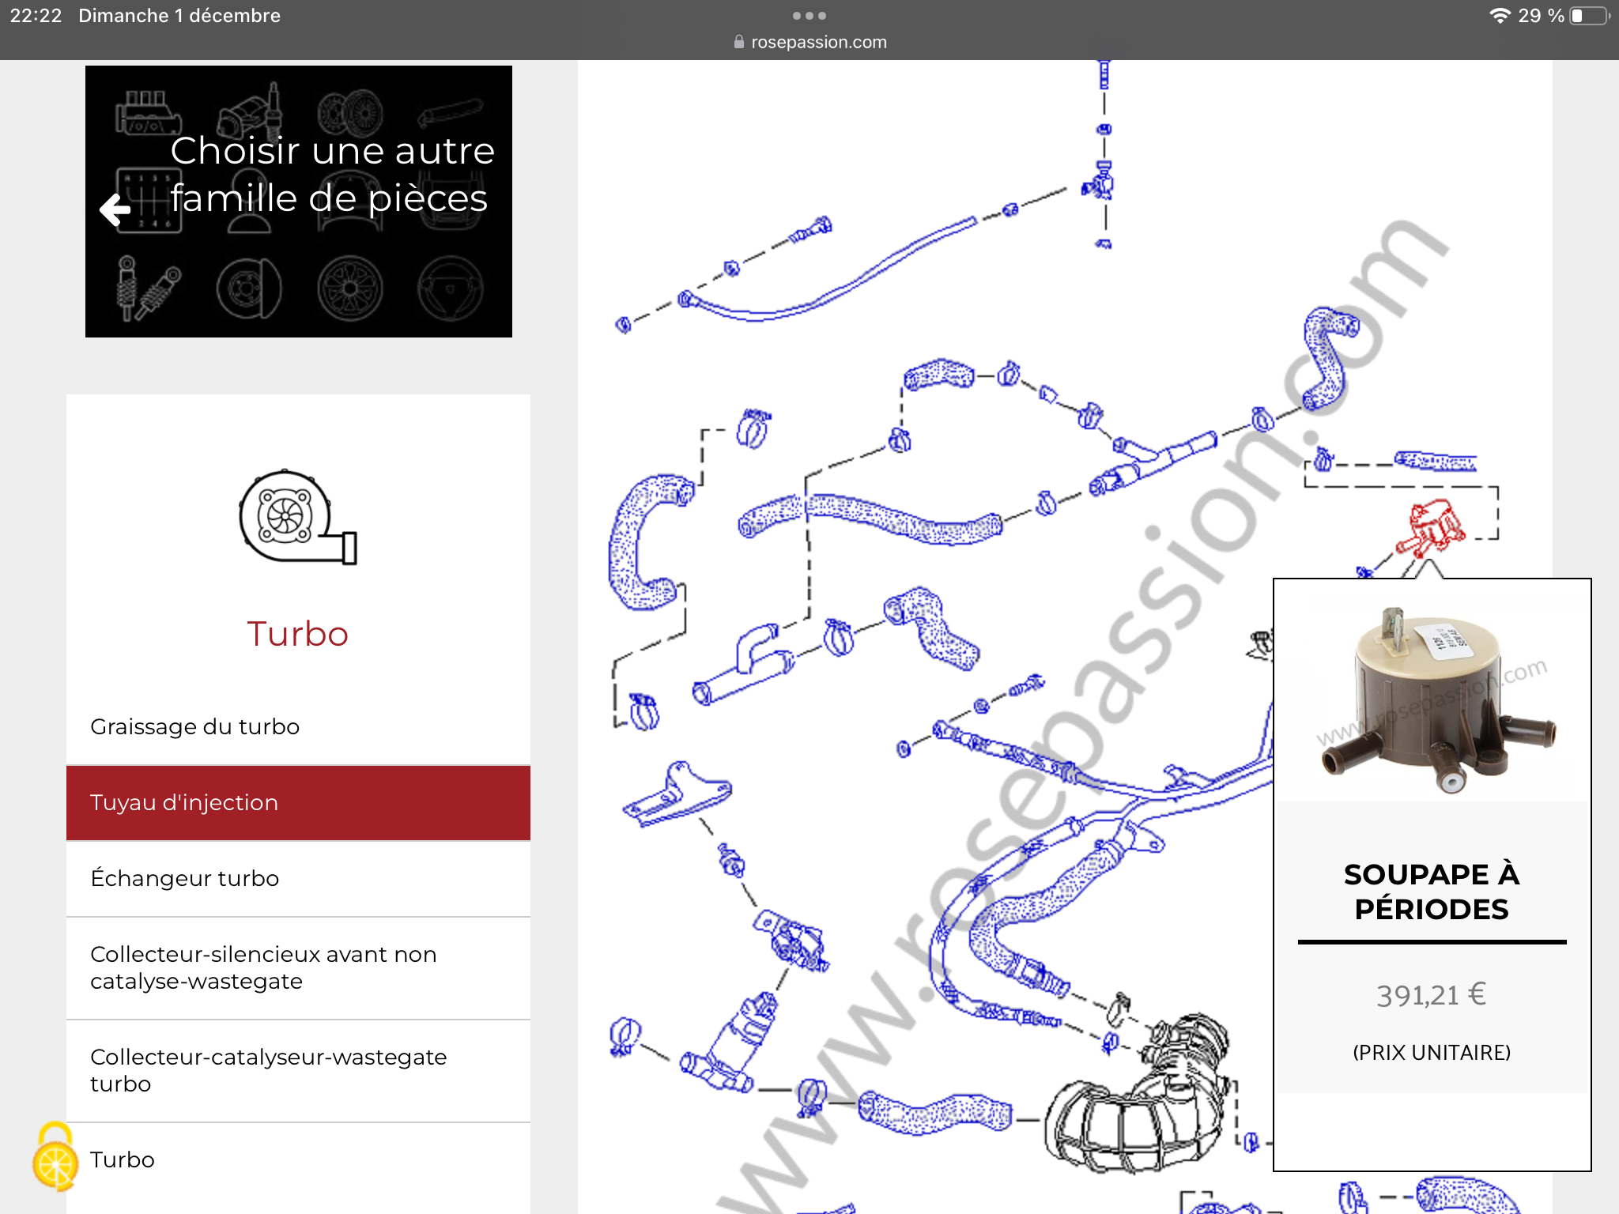The image size is (1619, 1214).
Task: Open Graissage du turbo category
Action: point(194,726)
